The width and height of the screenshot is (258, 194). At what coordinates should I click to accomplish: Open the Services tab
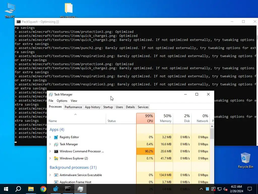click(143, 107)
